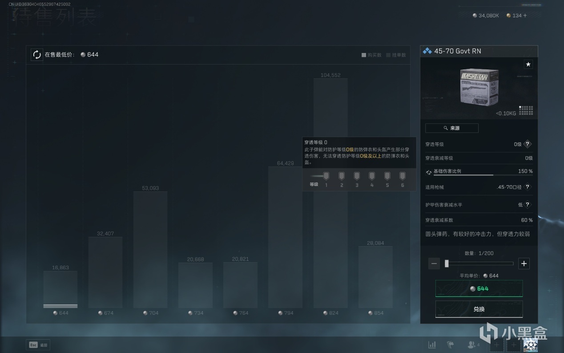
Task: Favorite the 45-70 Govt RN item with star
Action: click(528, 65)
